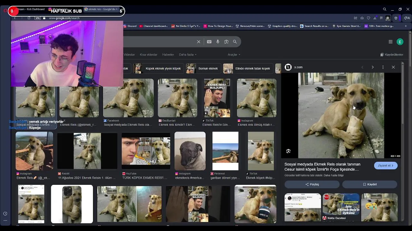Open Kaydedilenler saved items
The height and width of the screenshot is (231, 412).
click(392, 55)
